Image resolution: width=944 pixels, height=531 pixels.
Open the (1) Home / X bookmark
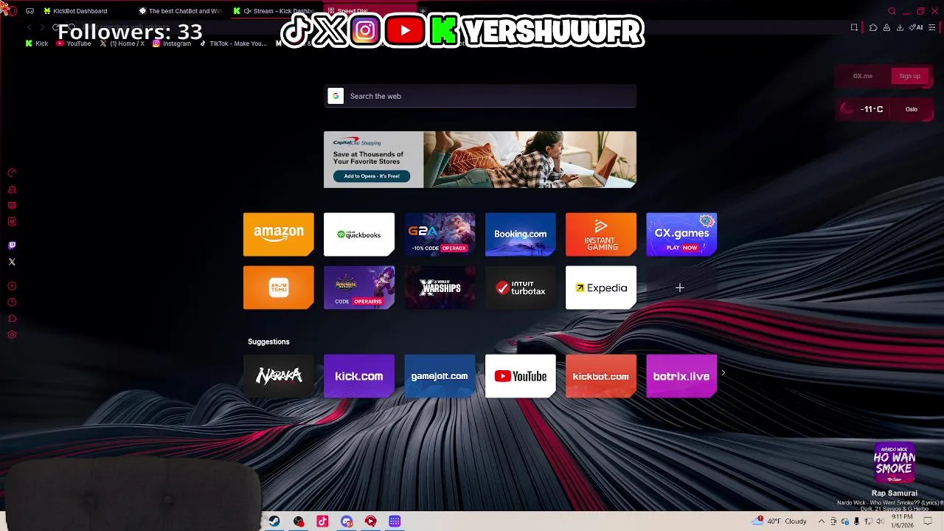coord(122,44)
